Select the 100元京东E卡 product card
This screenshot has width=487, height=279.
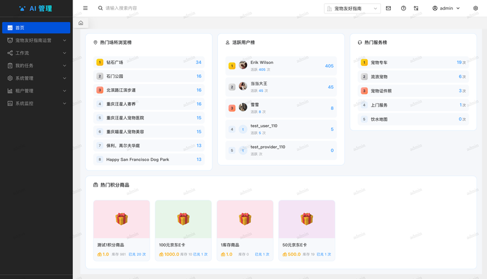coord(183,230)
